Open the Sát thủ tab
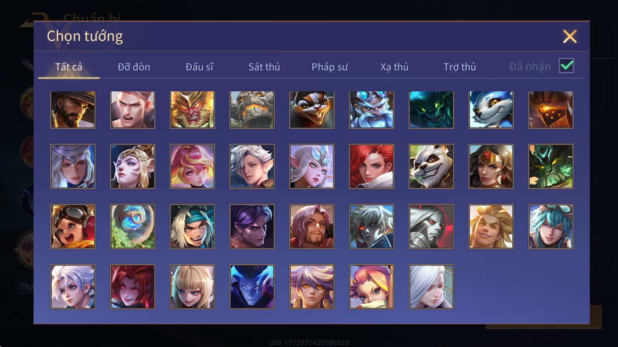The height and width of the screenshot is (347, 618). [x=264, y=67]
